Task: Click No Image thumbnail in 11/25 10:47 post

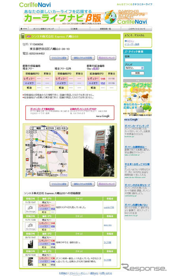Action: coord(30,209)
